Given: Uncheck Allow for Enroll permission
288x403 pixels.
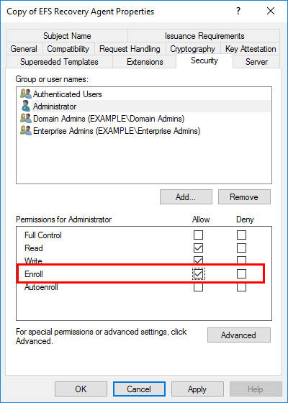Looking at the screenshot, I should (x=198, y=274).
